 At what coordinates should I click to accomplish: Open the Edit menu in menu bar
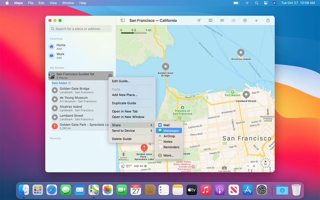click(x=41, y=3)
